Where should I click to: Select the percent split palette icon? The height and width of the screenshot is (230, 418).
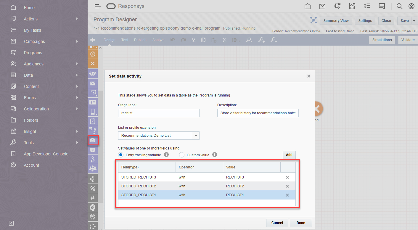click(x=93, y=188)
